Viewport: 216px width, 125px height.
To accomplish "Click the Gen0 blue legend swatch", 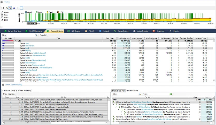I will coord(26,12).
